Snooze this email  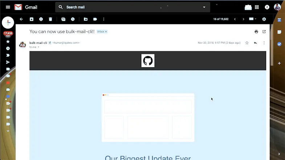(x=73, y=19)
